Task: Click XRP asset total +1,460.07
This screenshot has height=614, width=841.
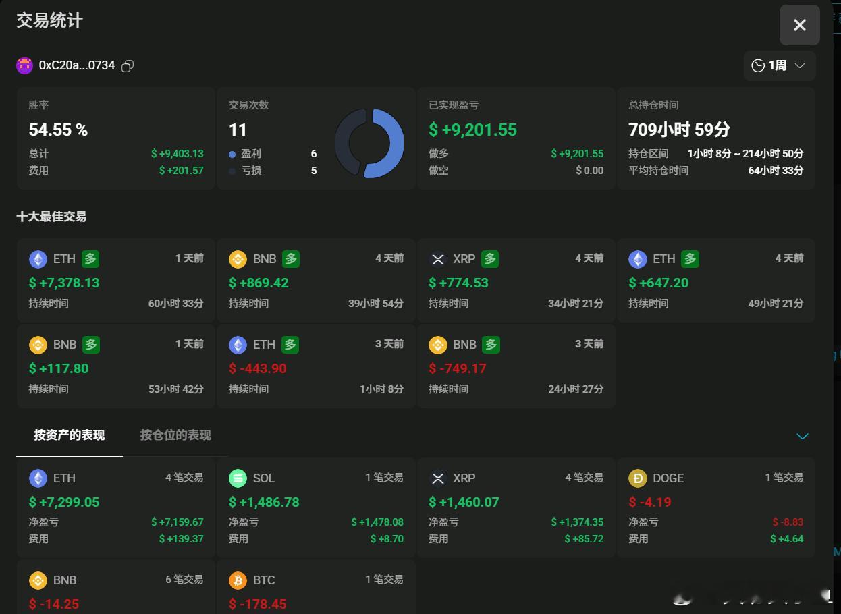Action: (x=464, y=502)
